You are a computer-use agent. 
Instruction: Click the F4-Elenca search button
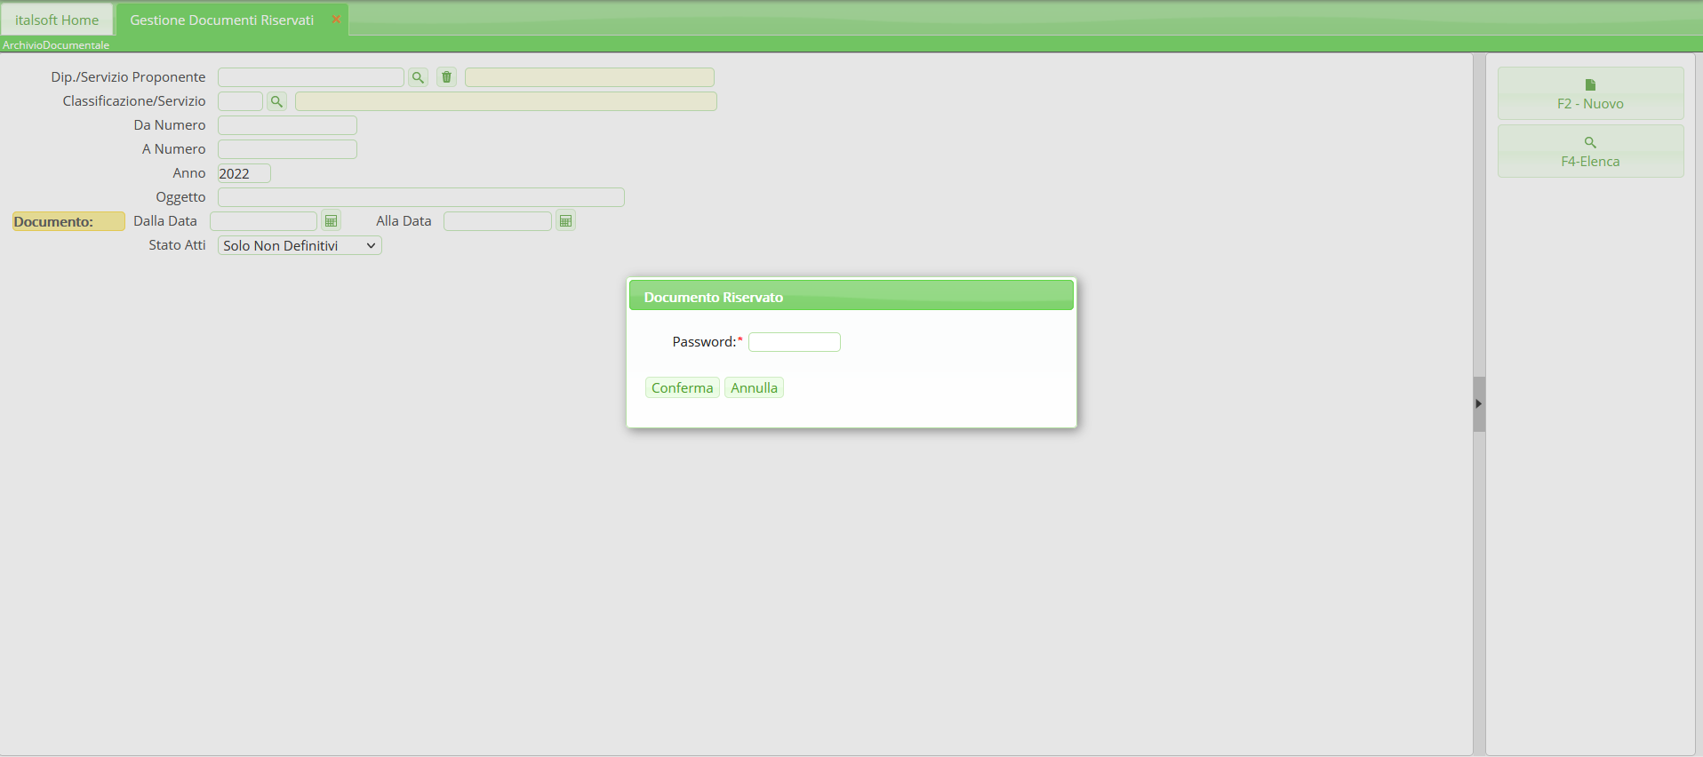click(x=1589, y=151)
